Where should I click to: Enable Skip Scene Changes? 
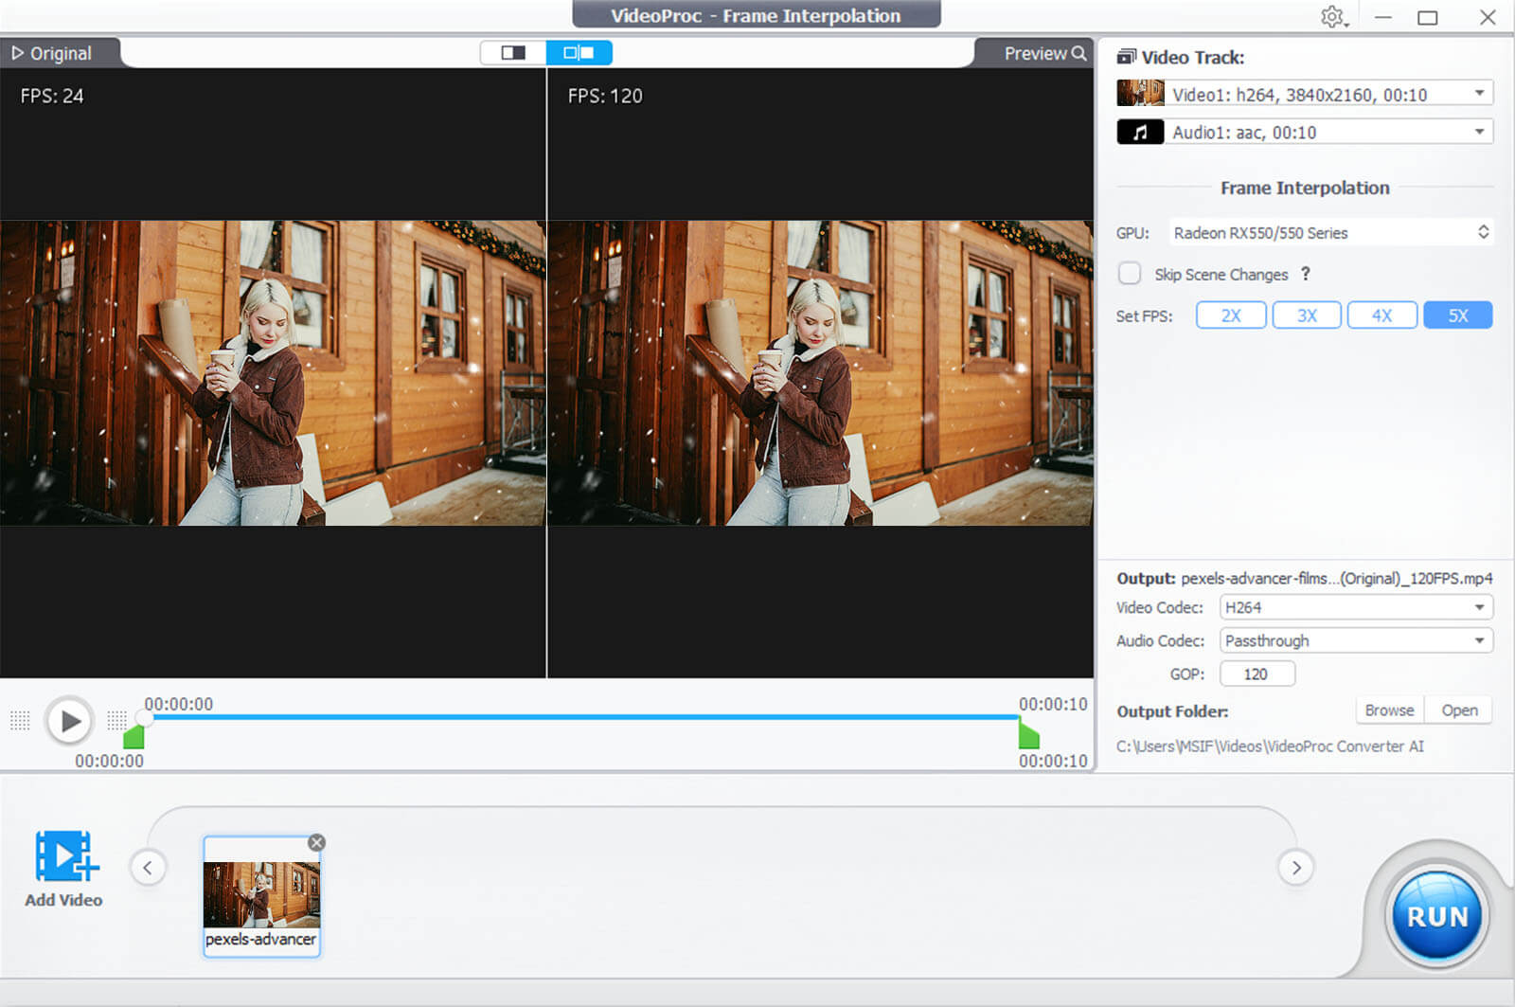pyautogui.click(x=1129, y=273)
